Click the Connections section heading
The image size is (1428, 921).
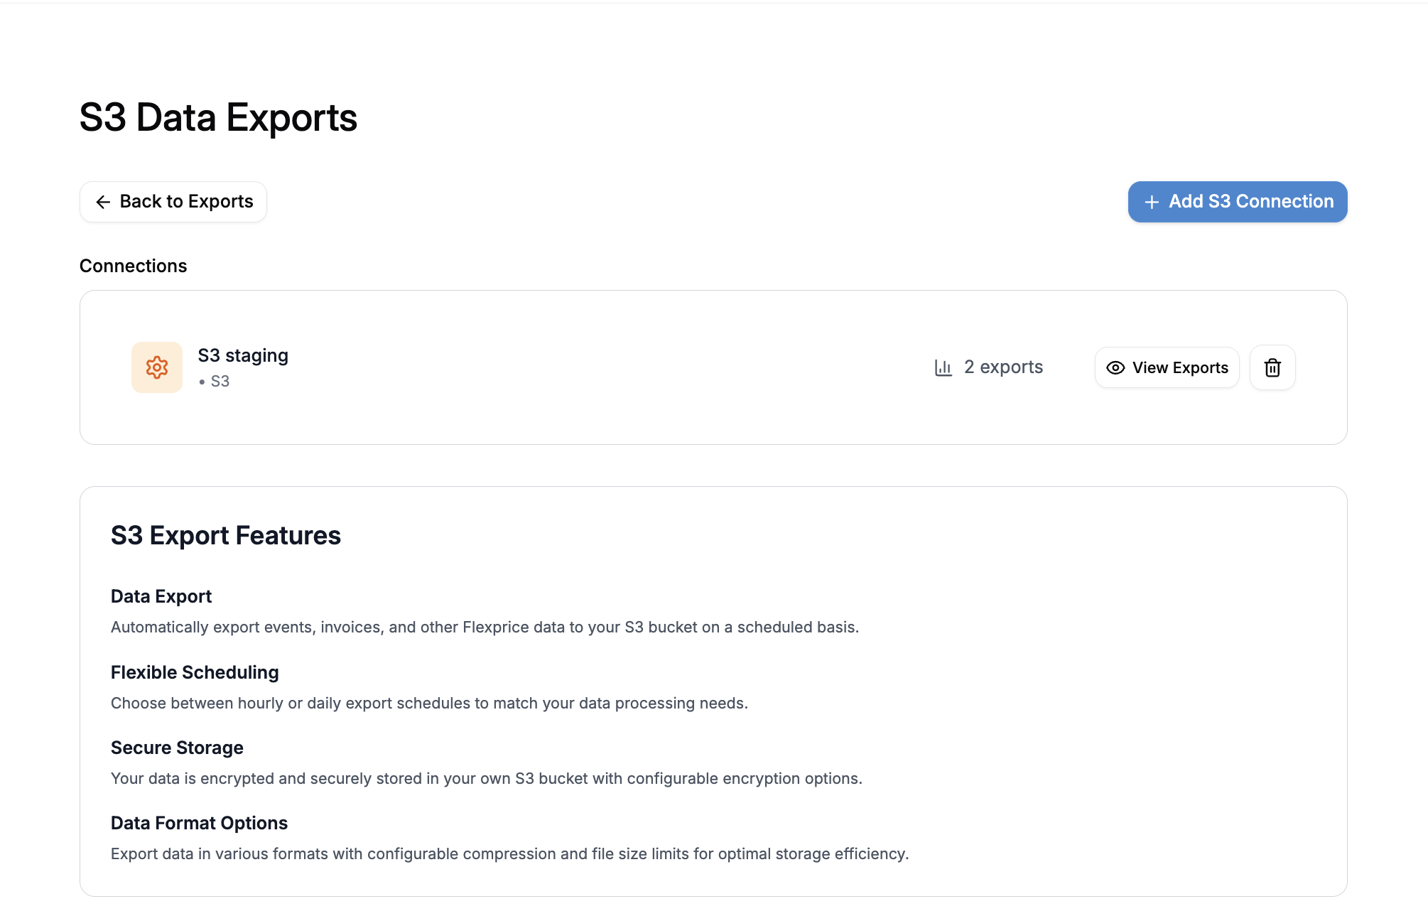coord(133,265)
